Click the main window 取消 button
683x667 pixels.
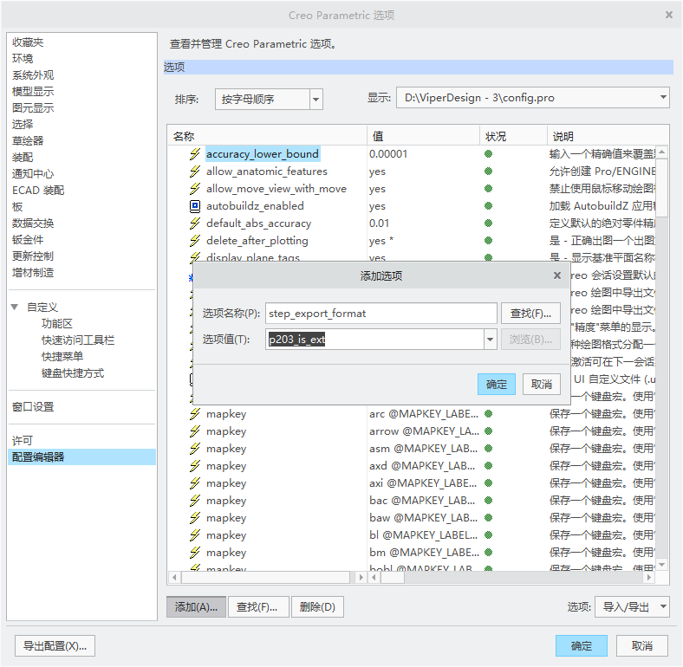[x=642, y=645]
